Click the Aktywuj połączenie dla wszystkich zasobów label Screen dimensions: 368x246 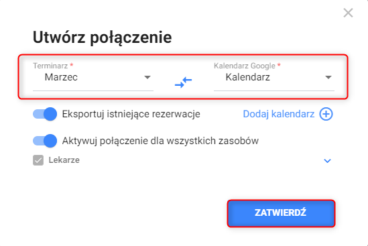coord(160,141)
